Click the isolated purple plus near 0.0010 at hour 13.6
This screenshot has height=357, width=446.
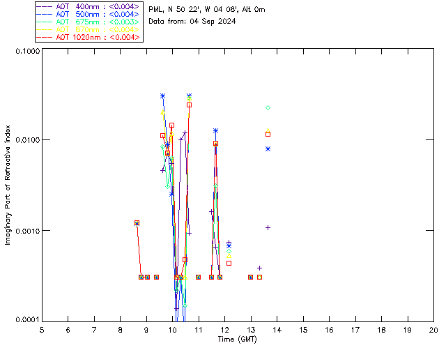pyautogui.click(x=268, y=228)
